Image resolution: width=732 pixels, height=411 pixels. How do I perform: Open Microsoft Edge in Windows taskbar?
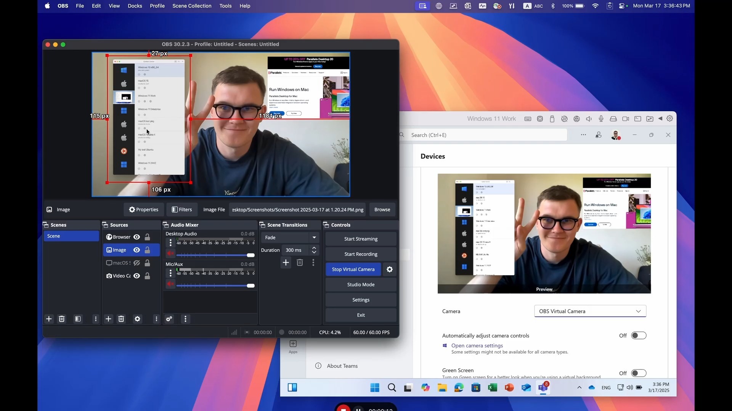point(459,387)
